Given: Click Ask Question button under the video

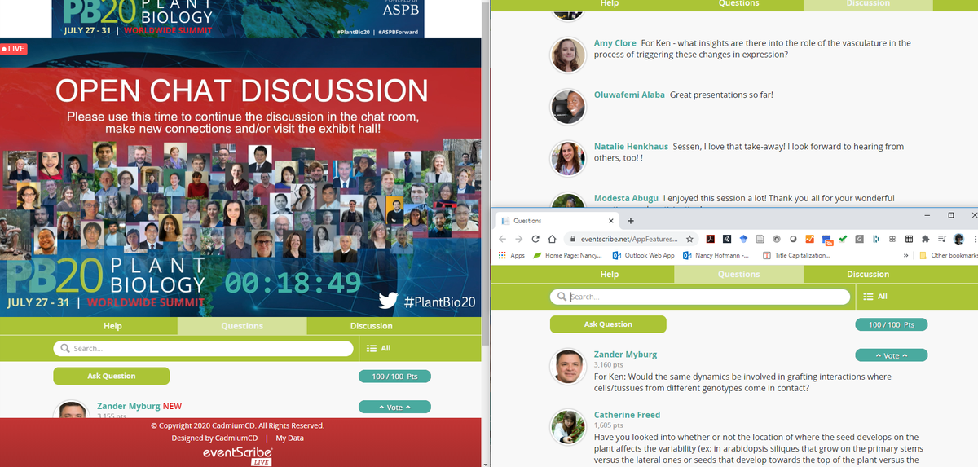Looking at the screenshot, I should pos(112,376).
